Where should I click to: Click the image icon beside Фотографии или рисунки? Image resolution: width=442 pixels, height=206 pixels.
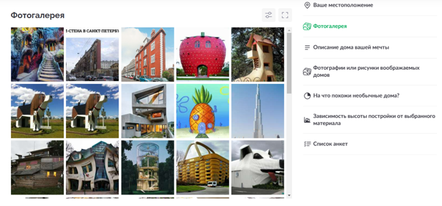coord(307,72)
